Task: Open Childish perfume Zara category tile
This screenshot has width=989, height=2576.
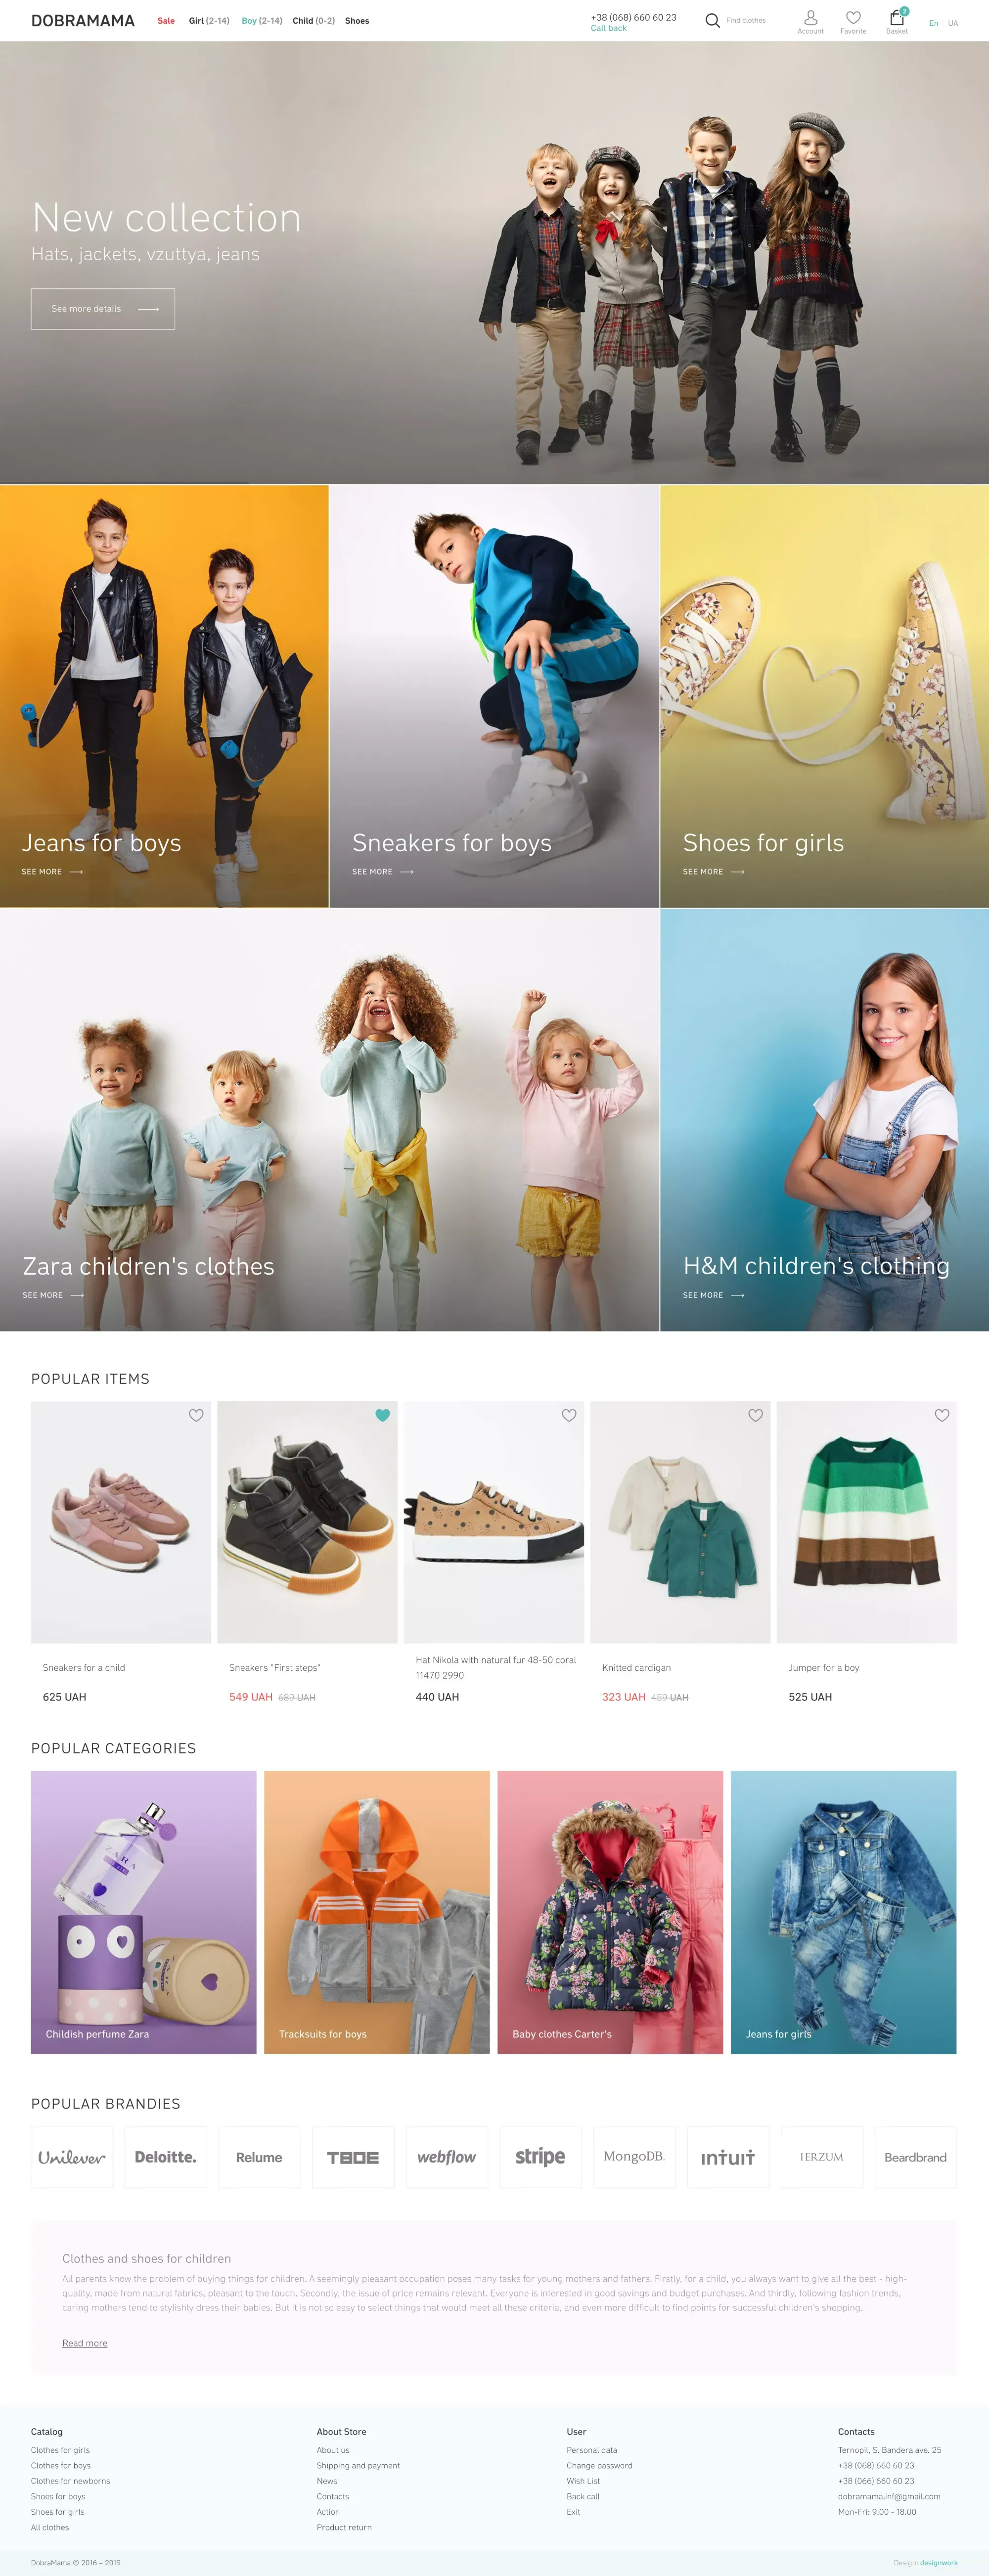Action: [x=144, y=1912]
